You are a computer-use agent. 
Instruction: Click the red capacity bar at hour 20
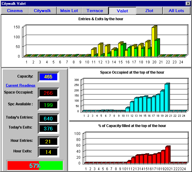coord(167,155)
